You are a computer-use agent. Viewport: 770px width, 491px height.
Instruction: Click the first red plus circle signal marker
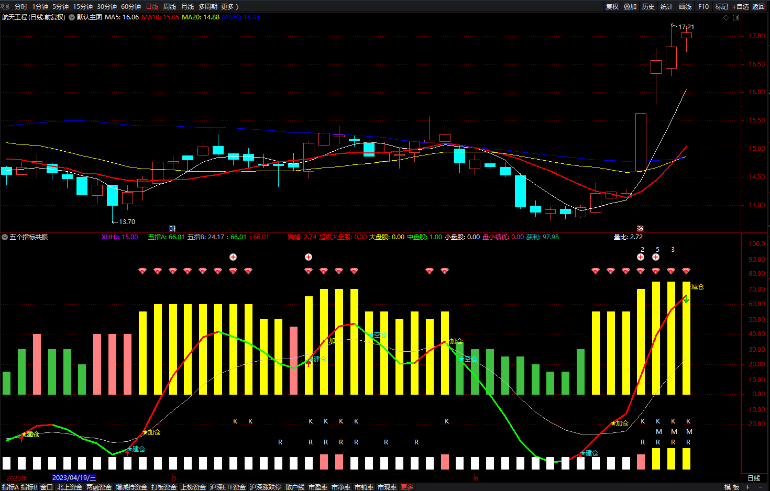233,257
